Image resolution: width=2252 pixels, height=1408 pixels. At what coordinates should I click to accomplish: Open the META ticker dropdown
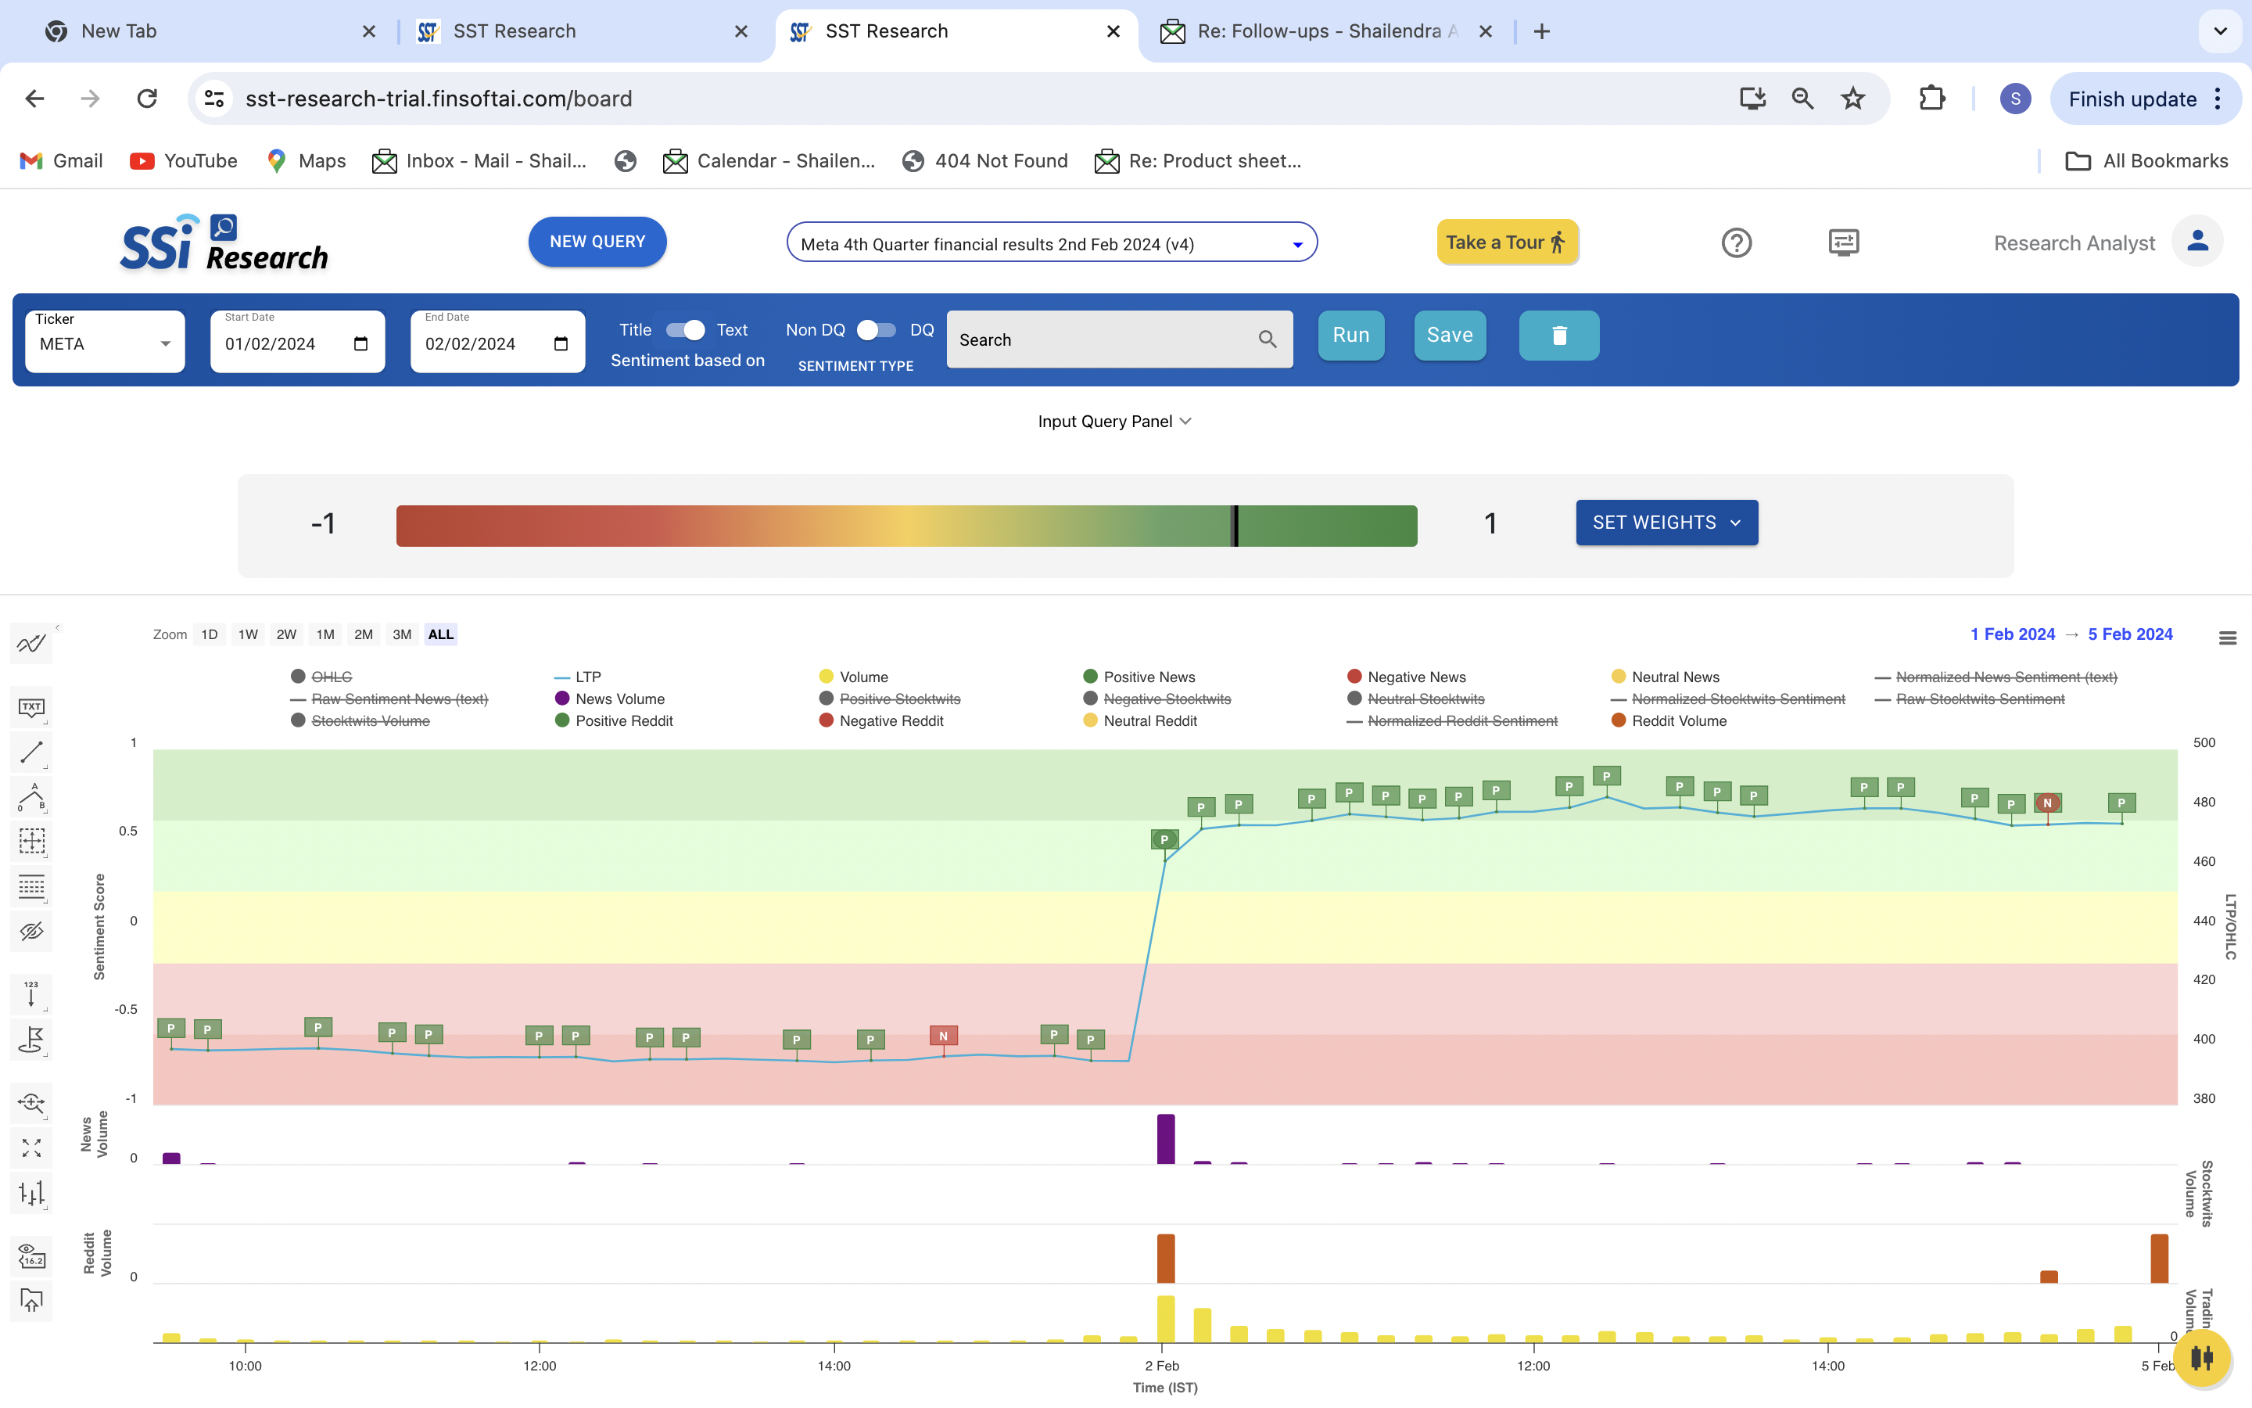(x=104, y=343)
